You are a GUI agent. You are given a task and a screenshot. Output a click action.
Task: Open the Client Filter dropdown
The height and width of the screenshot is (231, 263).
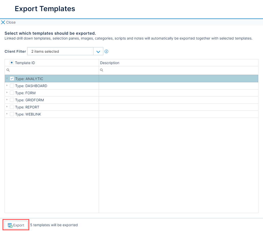click(x=98, y=51)
